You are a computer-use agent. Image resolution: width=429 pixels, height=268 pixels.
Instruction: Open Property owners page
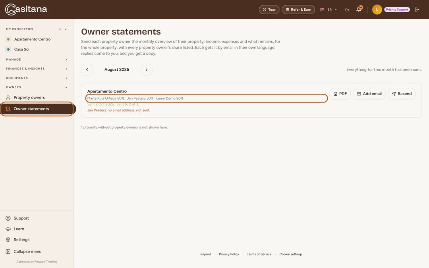click(x=29, y=97)
